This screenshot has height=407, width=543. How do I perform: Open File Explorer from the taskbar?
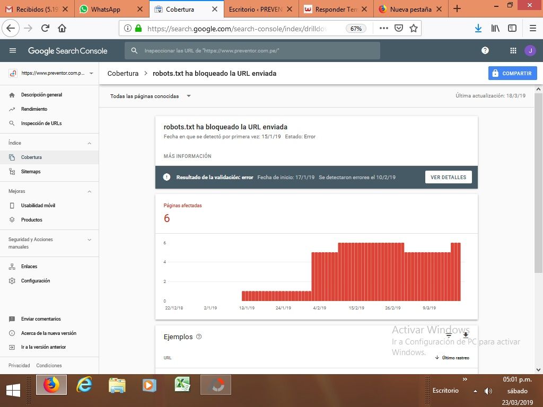point(117,385)
